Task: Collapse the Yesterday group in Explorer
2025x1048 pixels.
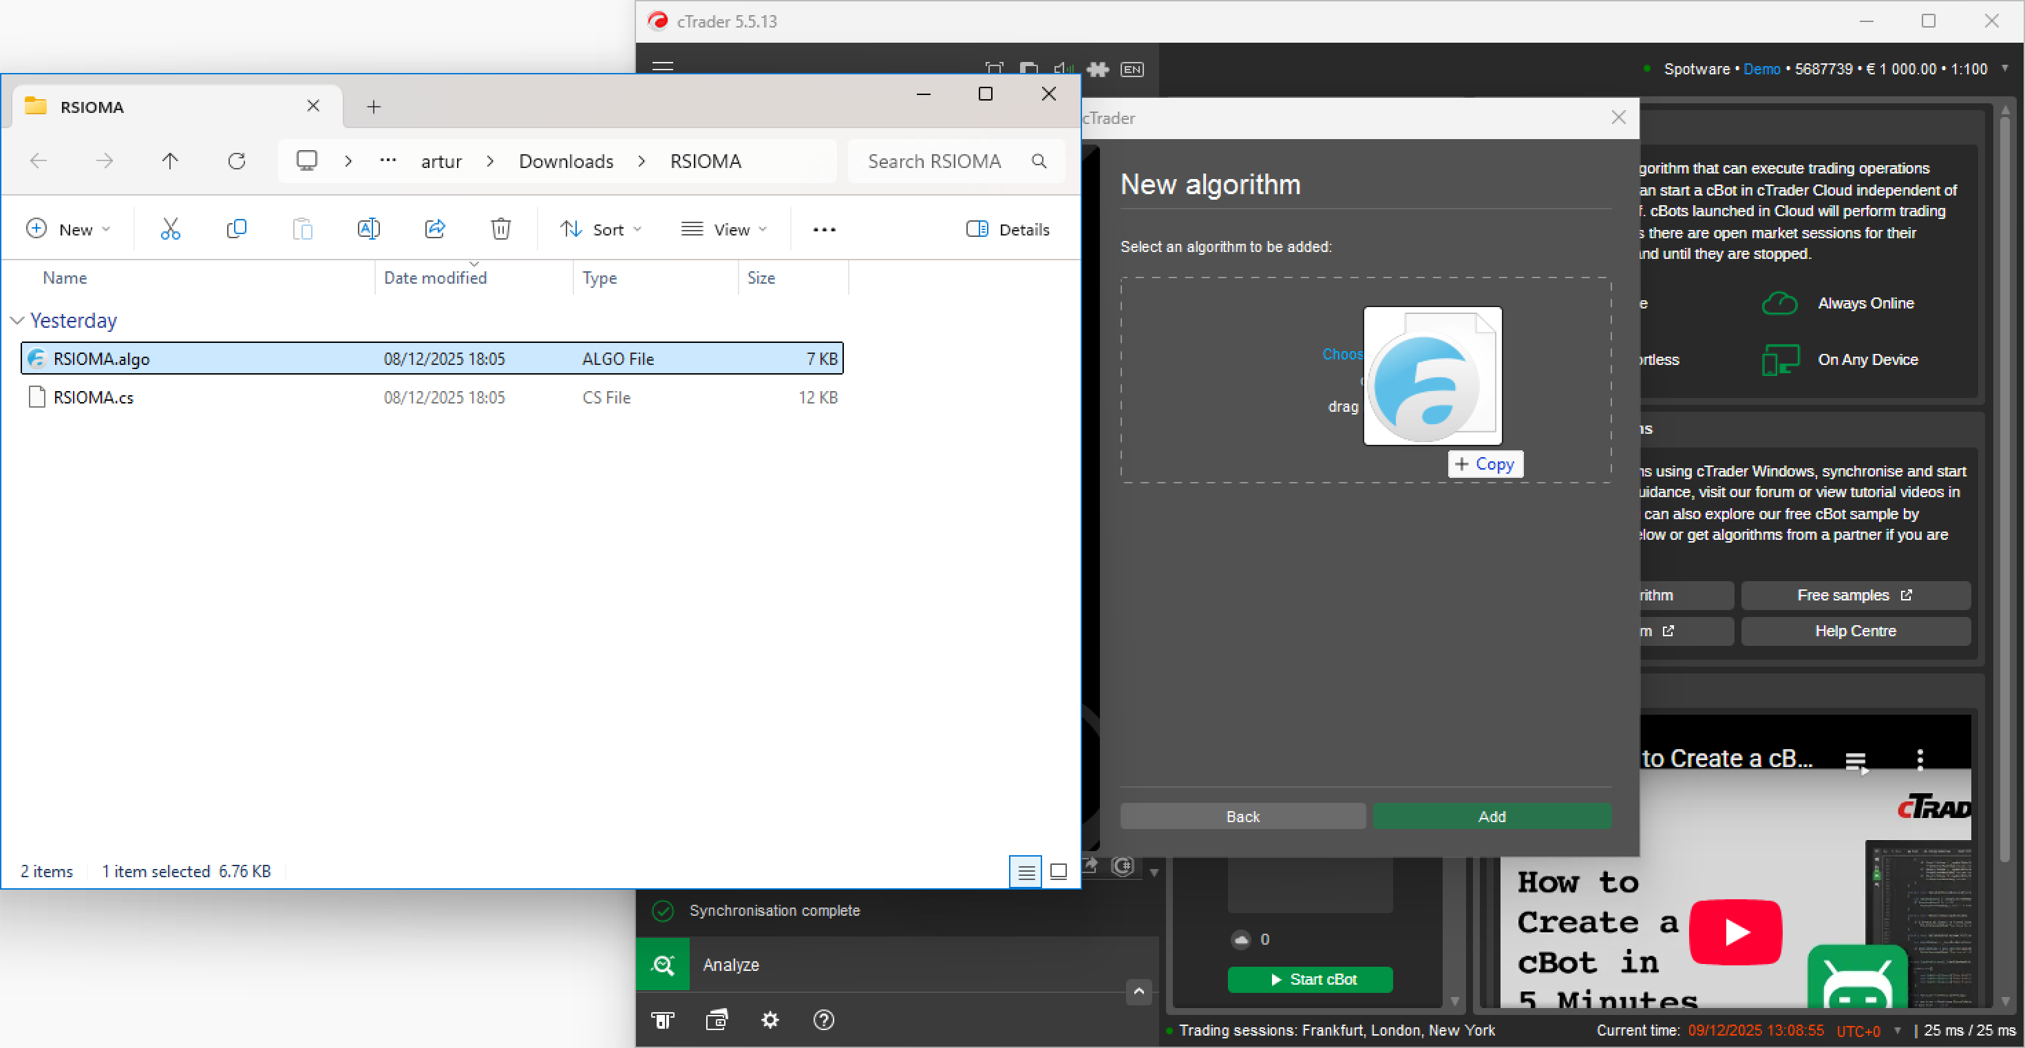Action: pyautogui.click(x=17, y=321)
